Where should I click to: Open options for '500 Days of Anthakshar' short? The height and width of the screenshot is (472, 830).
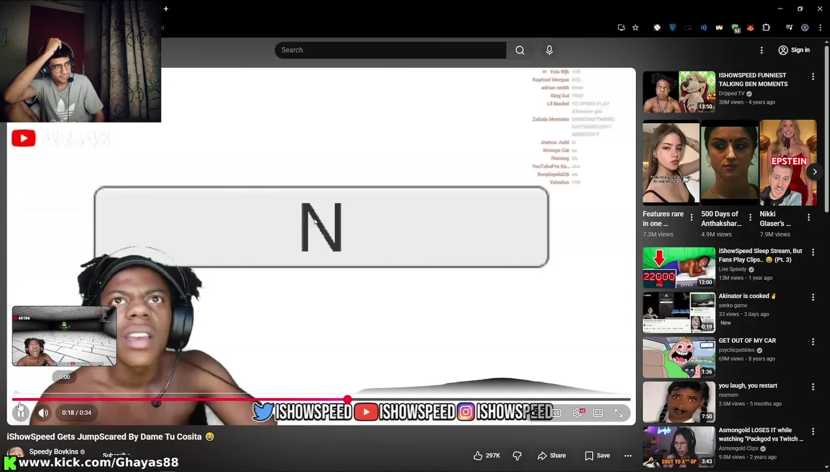pyautogui.click(x=750, y=218)
